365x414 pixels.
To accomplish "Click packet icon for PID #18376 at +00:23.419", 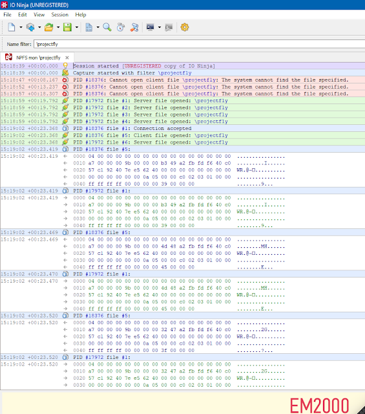I will [x=65, y=149].
